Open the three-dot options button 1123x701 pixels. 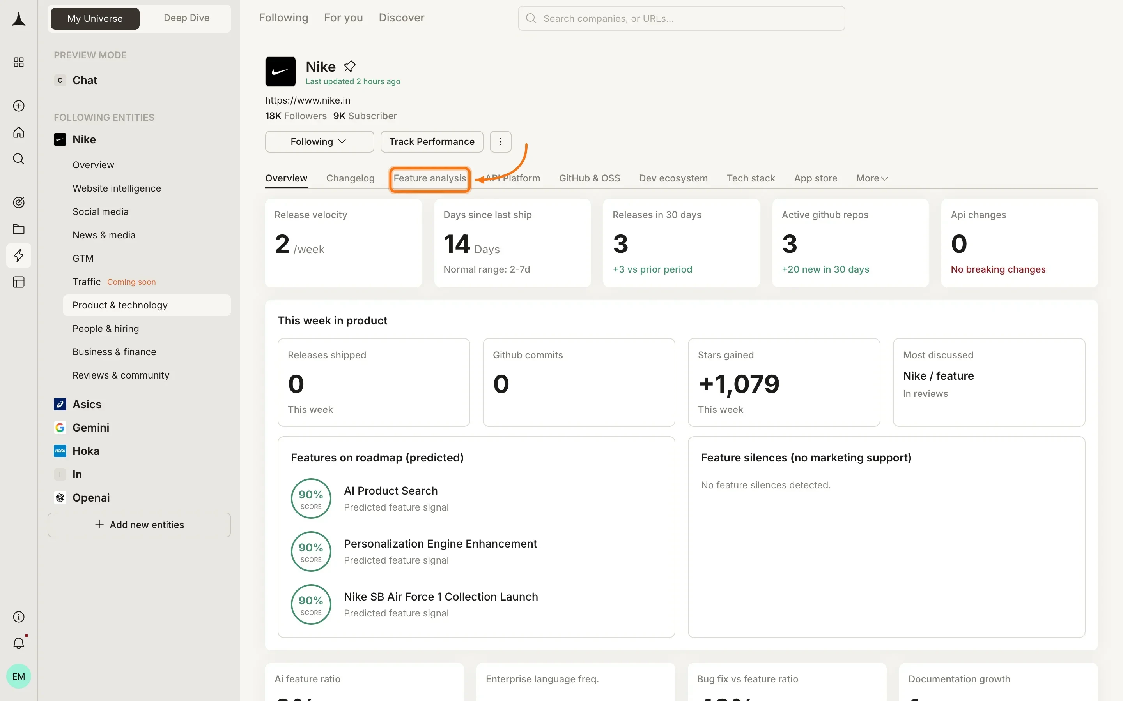point(500,141)
